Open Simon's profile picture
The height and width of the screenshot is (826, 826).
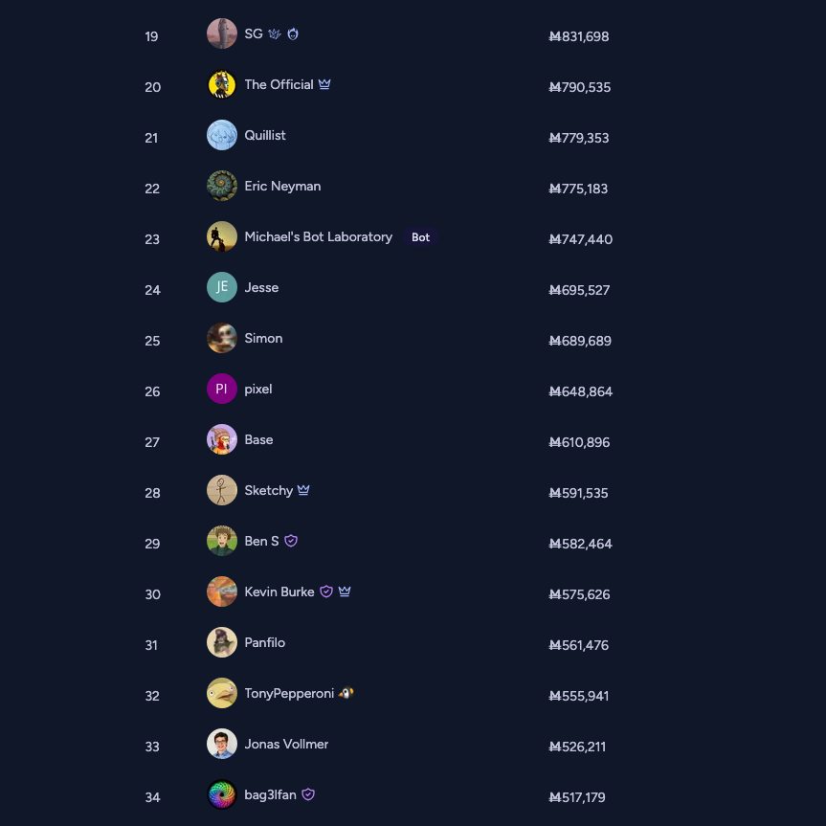pos(222,338)
